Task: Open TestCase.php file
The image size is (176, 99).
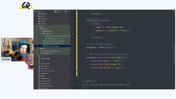Action: (46, 54)
